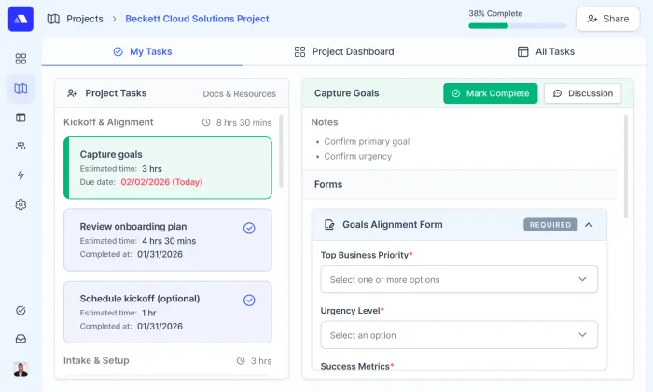Open the dashboard grid icon in sidebar
This screenshot has height=392, width=653.
coord(21,59)
